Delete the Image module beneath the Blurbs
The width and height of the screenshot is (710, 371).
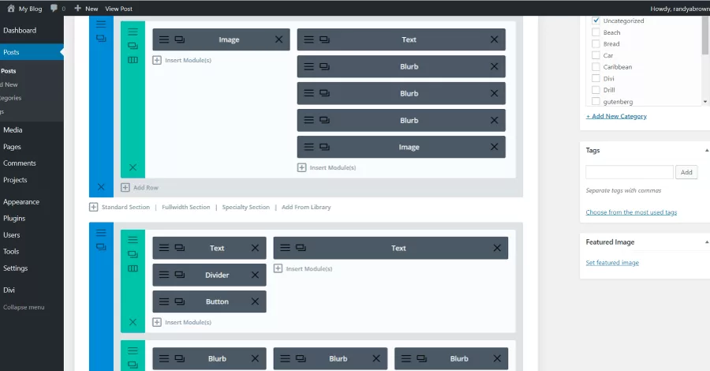click(495, 147)
